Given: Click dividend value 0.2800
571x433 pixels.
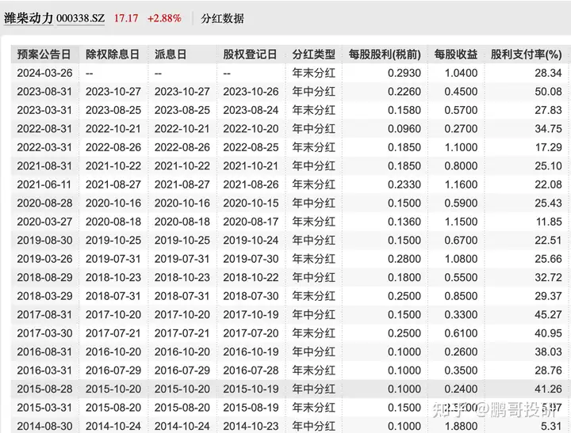Looking at the screenshot, I should (404, 259).
